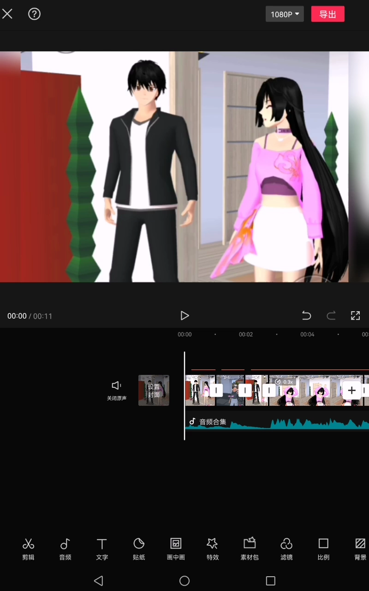Open the 剪辑 scissors edit tool

tap(28, 549)
